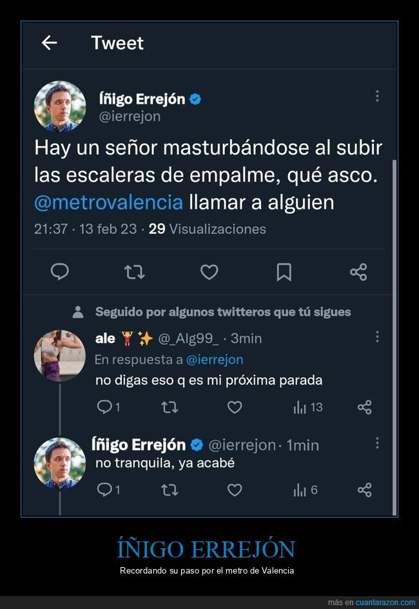Like ale's reply with the heart icon
The width and height of the screenshot is (419, 609).
point(235,407)
